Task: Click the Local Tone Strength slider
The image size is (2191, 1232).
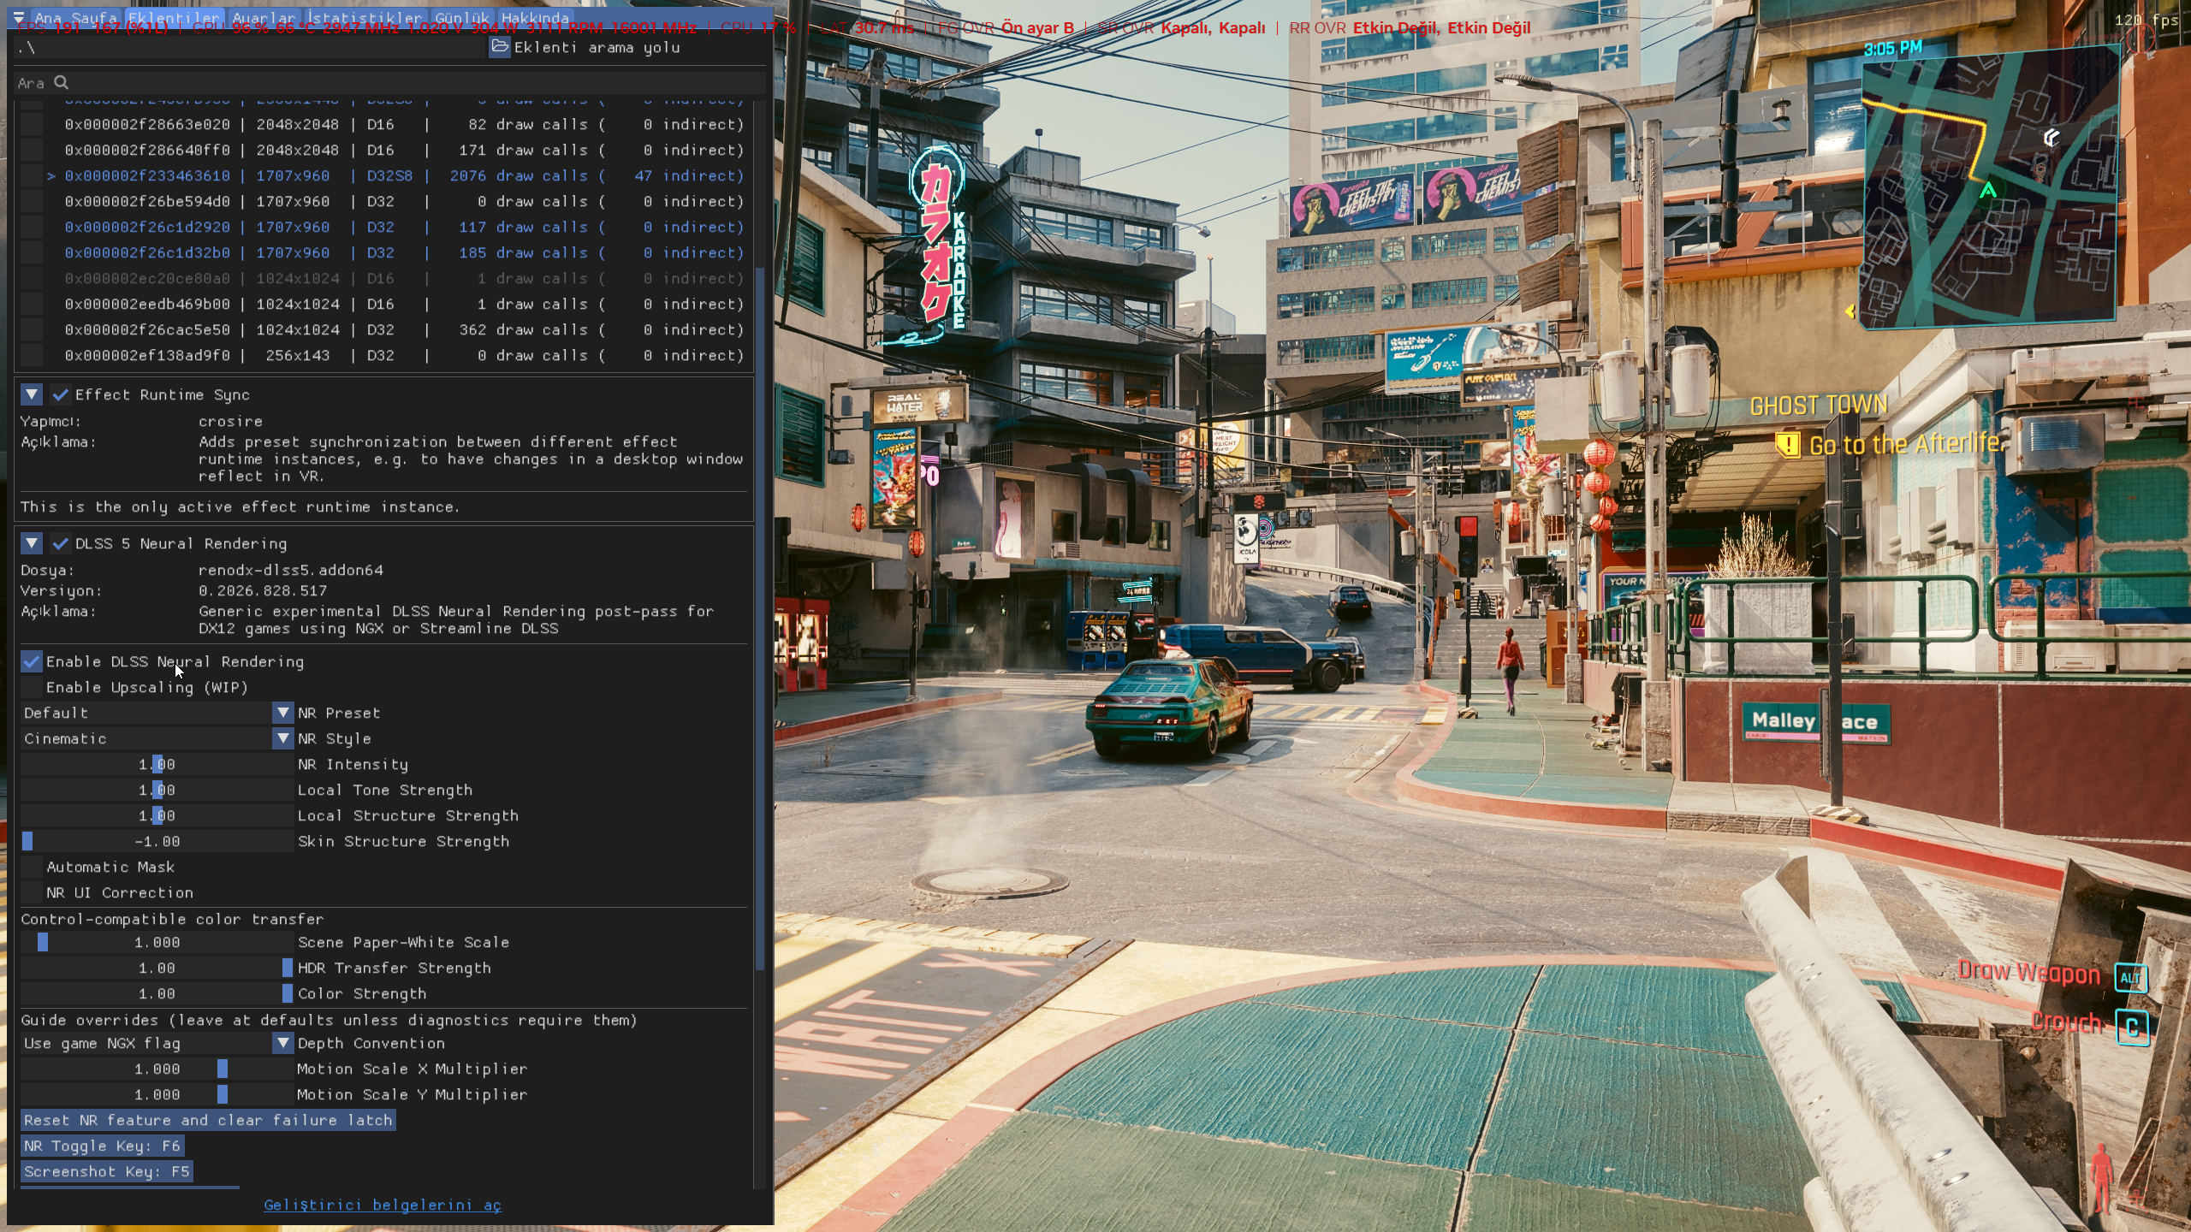Action: pyautogui.click(x=157, y=790)
